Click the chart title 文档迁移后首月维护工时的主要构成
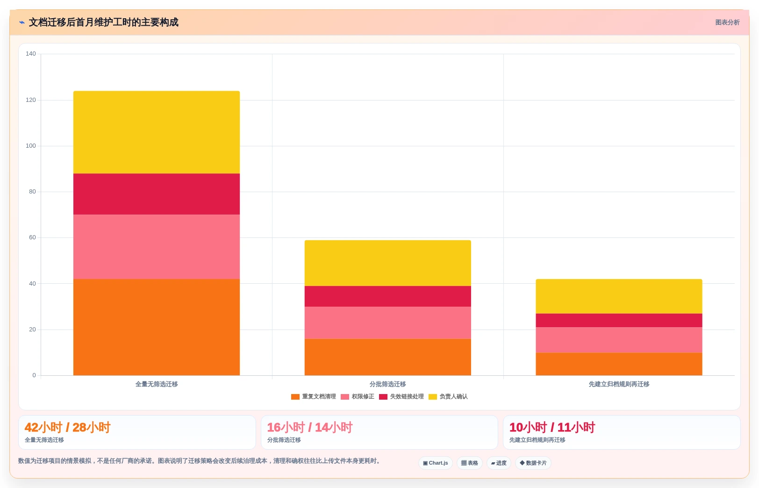 [x=104, y=22]
